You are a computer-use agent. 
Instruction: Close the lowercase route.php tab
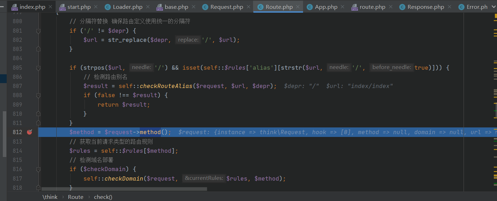390,7
